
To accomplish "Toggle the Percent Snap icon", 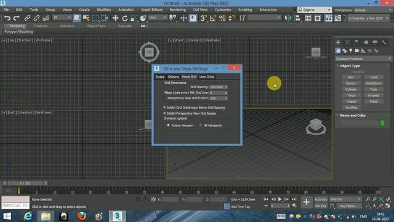I will [222, 18].
